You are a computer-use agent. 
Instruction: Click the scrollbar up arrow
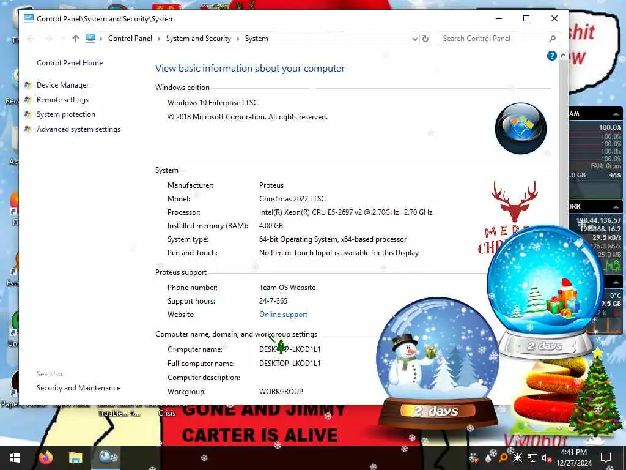tap(563, 55)
